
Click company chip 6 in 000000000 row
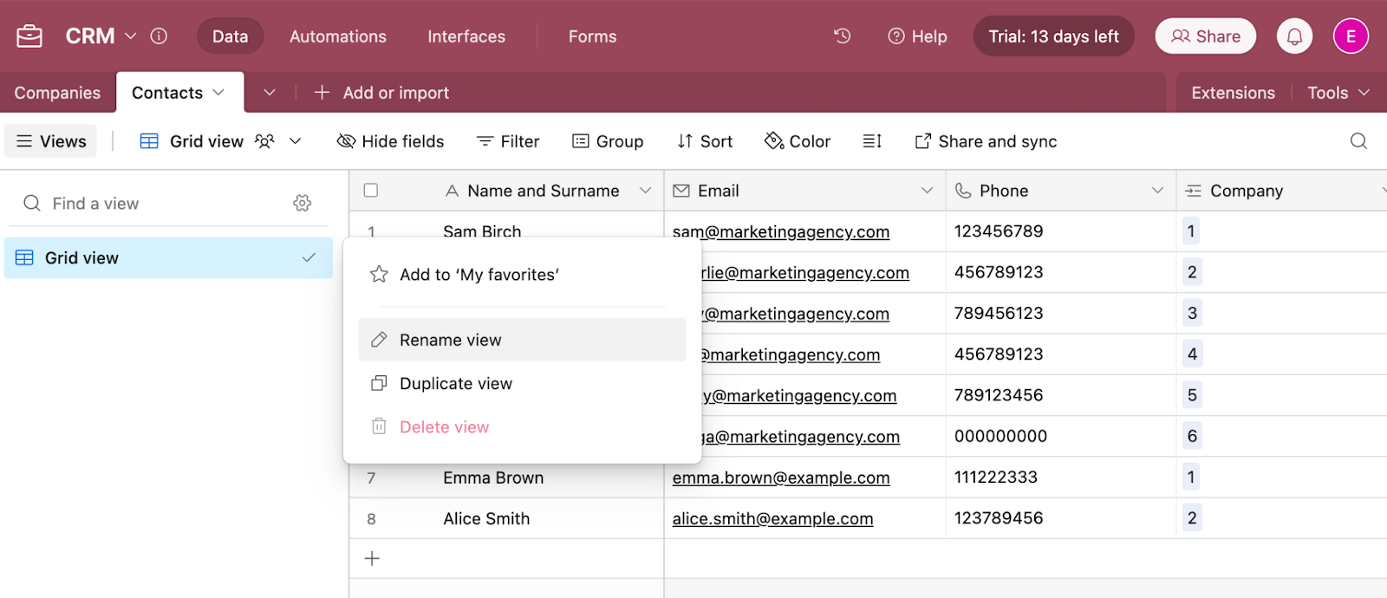coord(1192,436)
